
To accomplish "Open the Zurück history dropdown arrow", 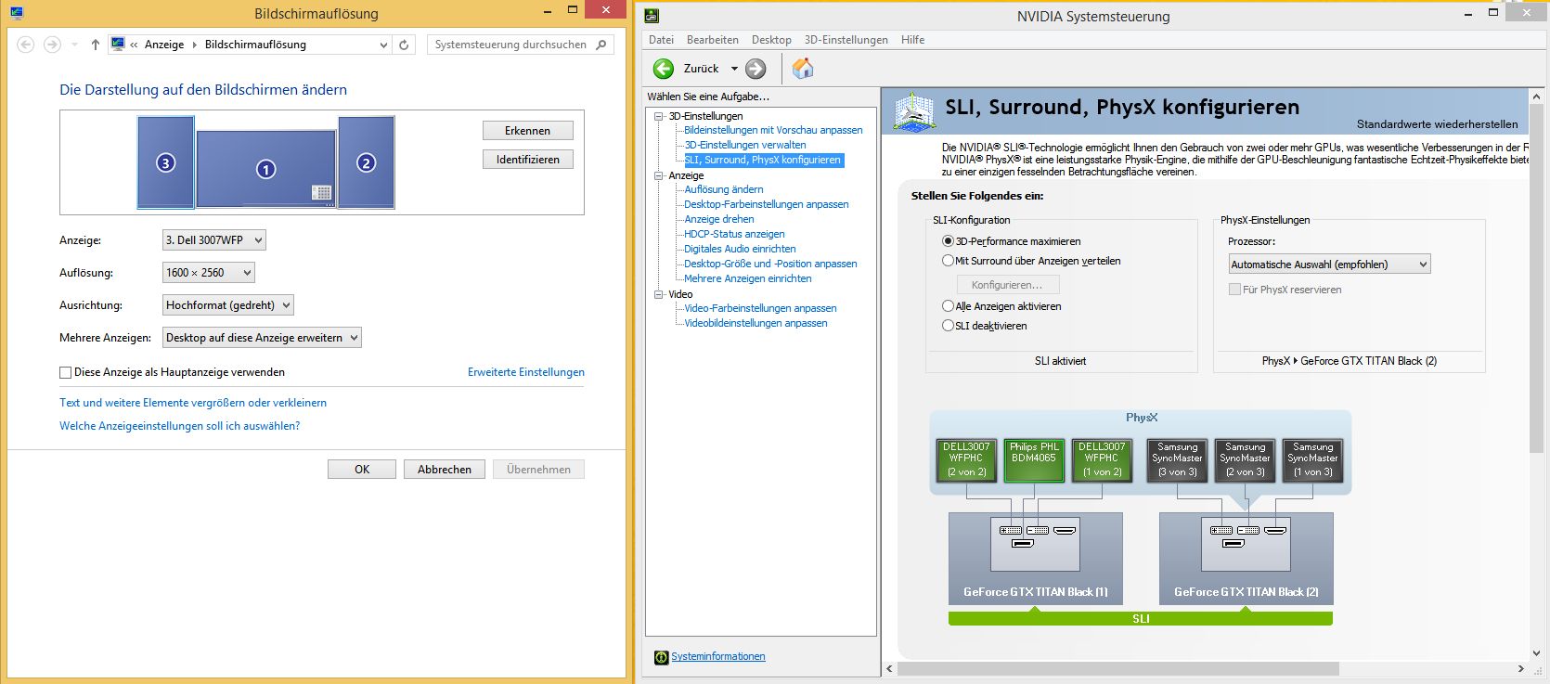I will pos(734,69).
